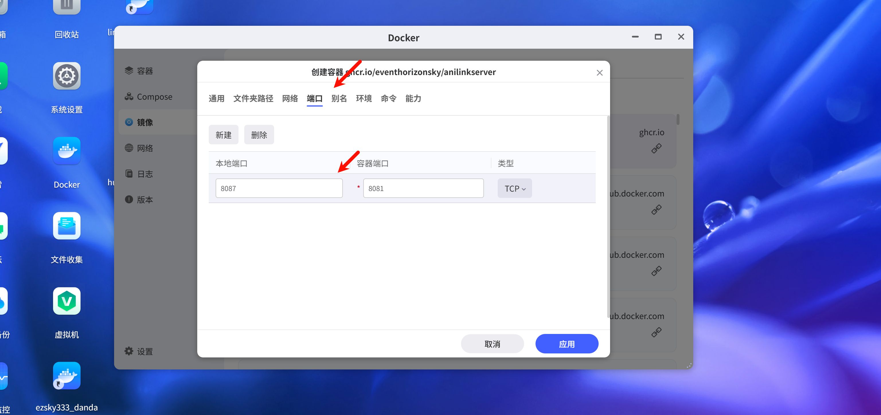The width and height of the screenshot is (881, 415).
Task: Open 日志 in the Docker sidebar
Action: pyautogui.click(x=139, y=174)
